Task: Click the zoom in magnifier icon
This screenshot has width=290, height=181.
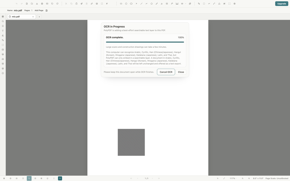Action: [249, 178]
